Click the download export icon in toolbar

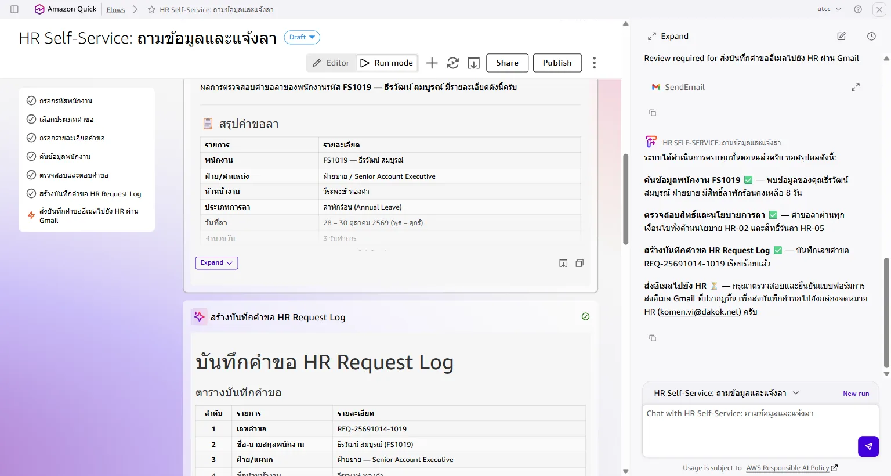click(x=473, y=63)
